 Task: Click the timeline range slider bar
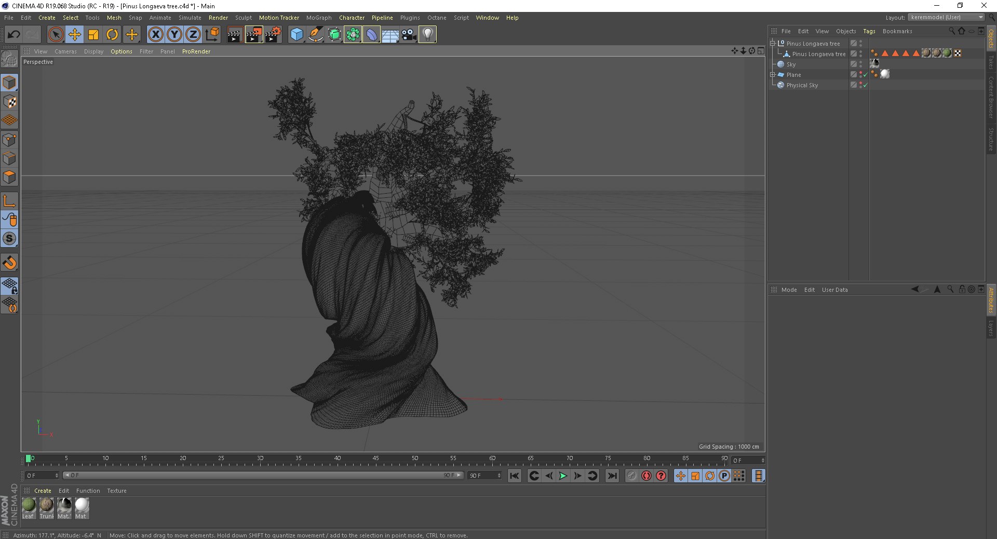263,476
